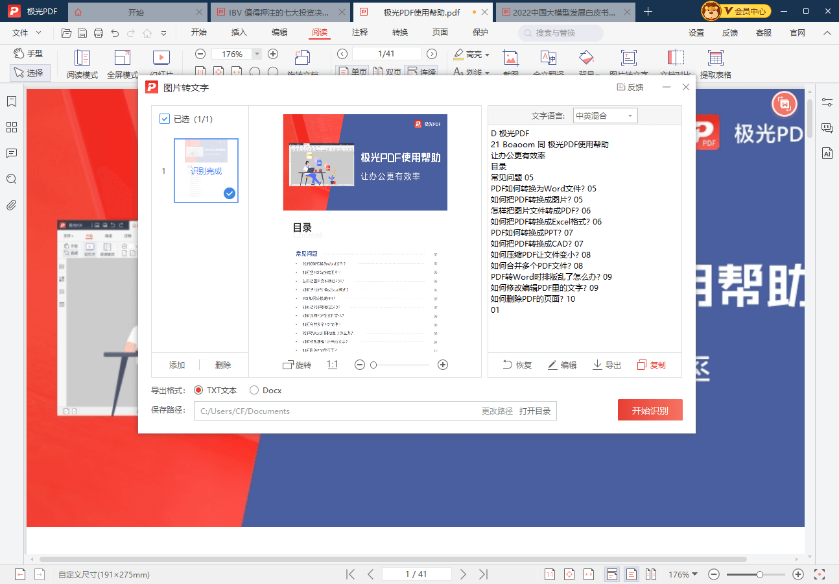Expand the toolbar zoom 176% dropdown
839x584 pixels.
tap(257, 54)
